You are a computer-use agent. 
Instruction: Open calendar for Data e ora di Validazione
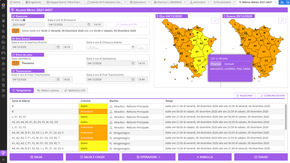(x=133, y=63)
